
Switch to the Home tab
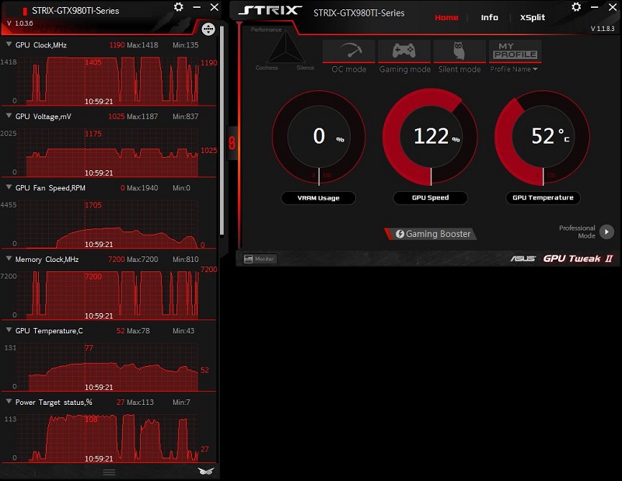click(446, 17)
